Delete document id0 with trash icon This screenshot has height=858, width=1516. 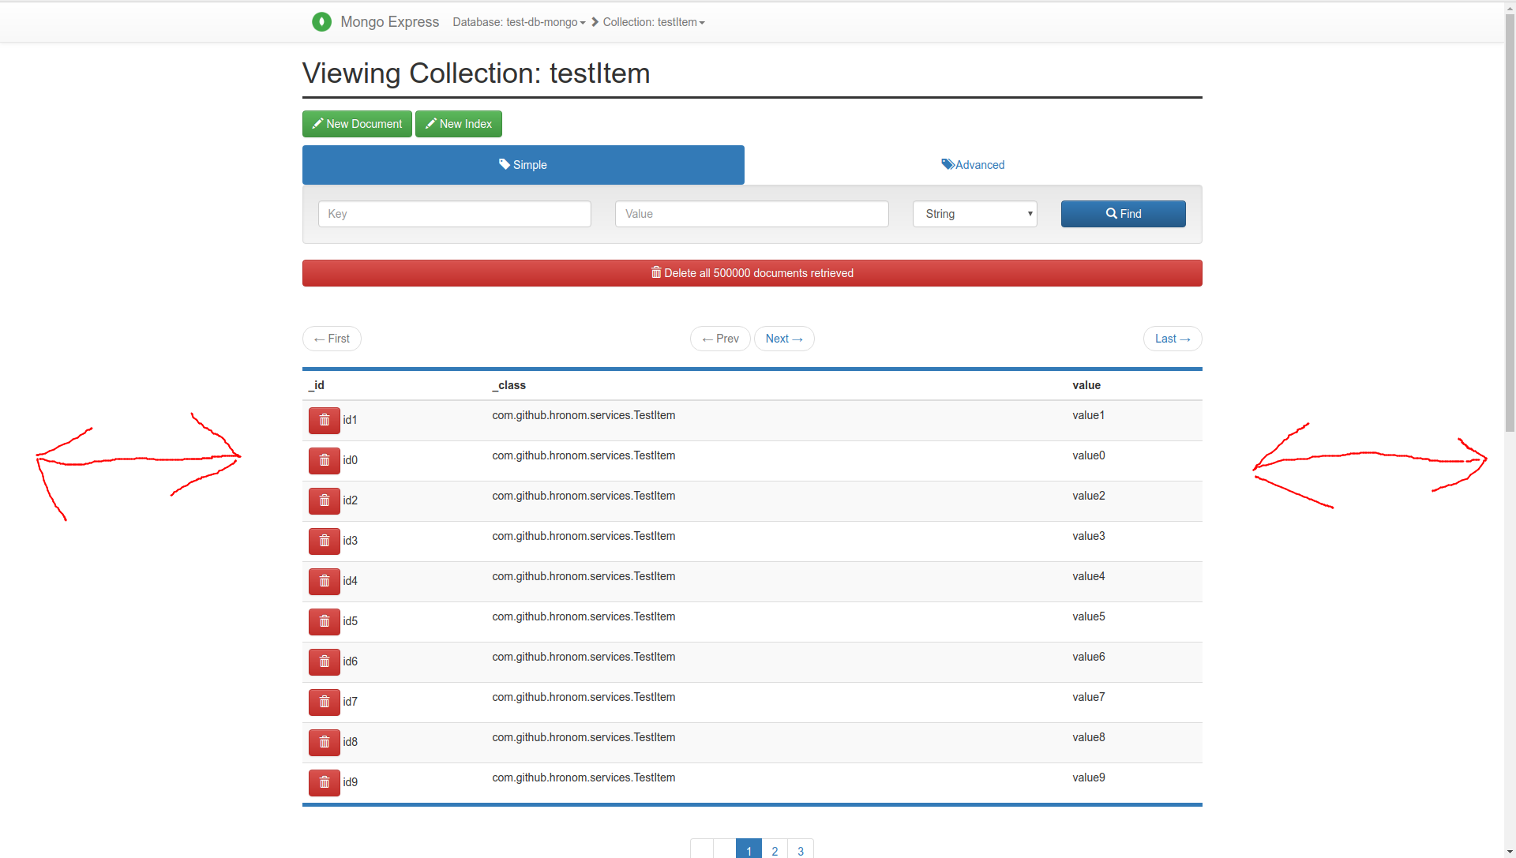(324, 460)
